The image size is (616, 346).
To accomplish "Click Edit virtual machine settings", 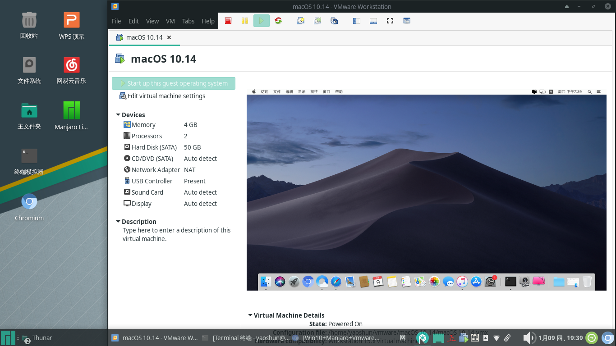I will pos(163,96).
